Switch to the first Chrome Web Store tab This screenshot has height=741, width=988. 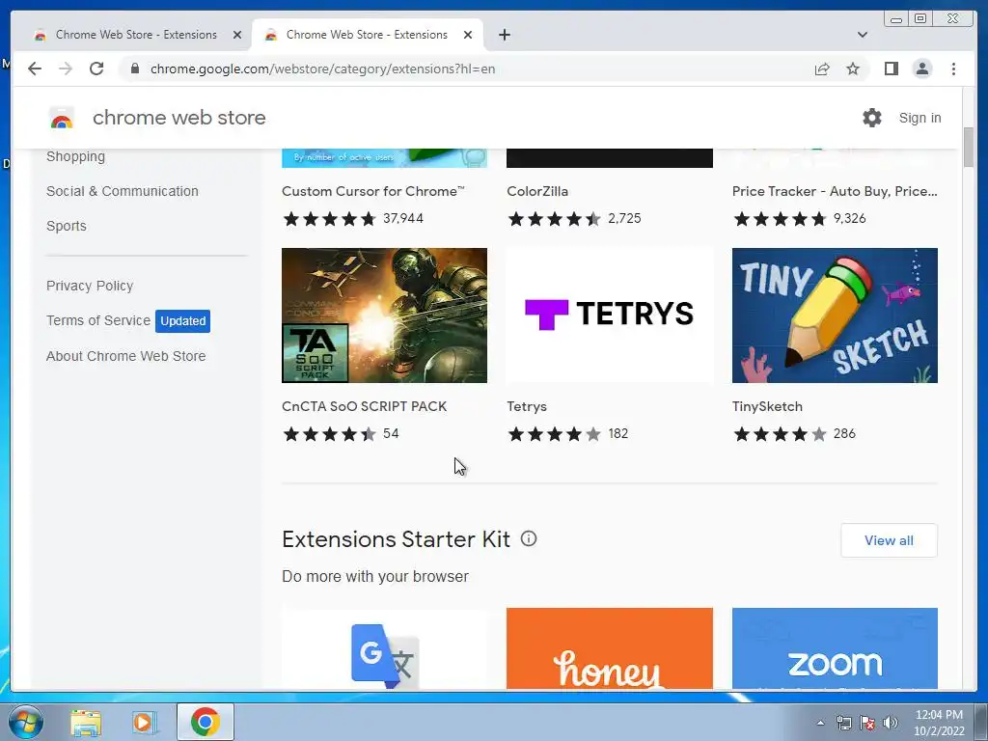point(136,35)
